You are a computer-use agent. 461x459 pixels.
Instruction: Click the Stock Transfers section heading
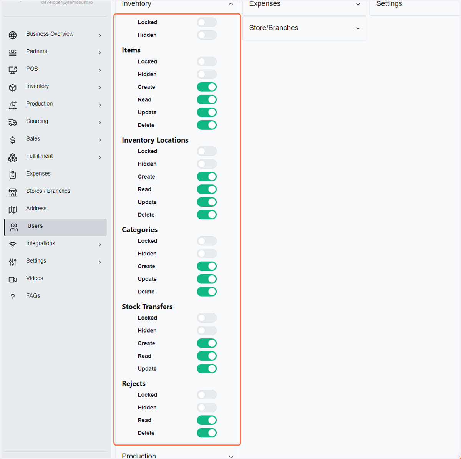147,307
